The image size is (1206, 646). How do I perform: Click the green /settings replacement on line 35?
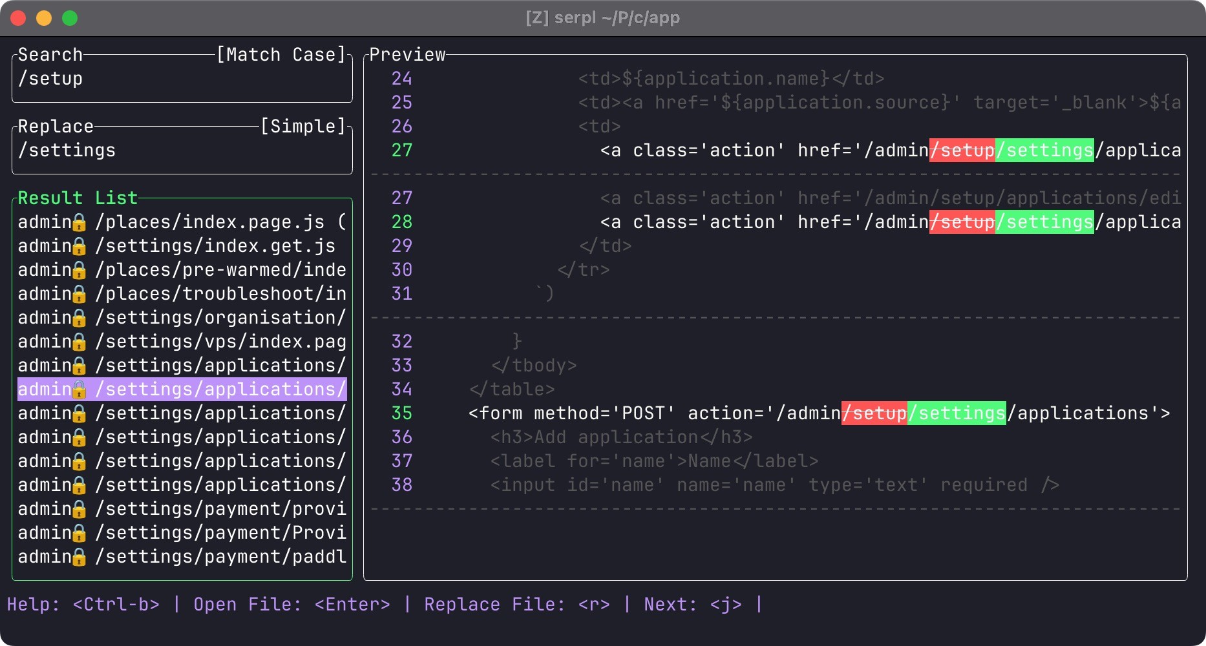[957, 413]
